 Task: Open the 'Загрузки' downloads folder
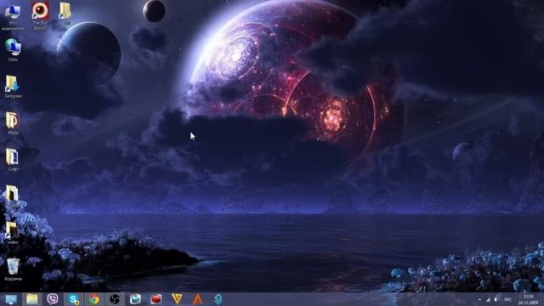coord(13,87)
